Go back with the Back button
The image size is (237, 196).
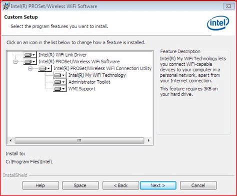tap(120, 185)
